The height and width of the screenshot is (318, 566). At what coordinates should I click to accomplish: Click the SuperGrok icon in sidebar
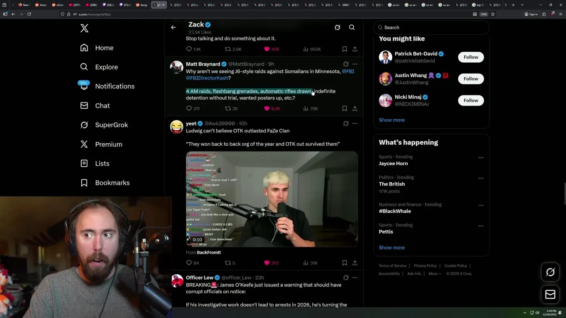(x=84, y=125)
